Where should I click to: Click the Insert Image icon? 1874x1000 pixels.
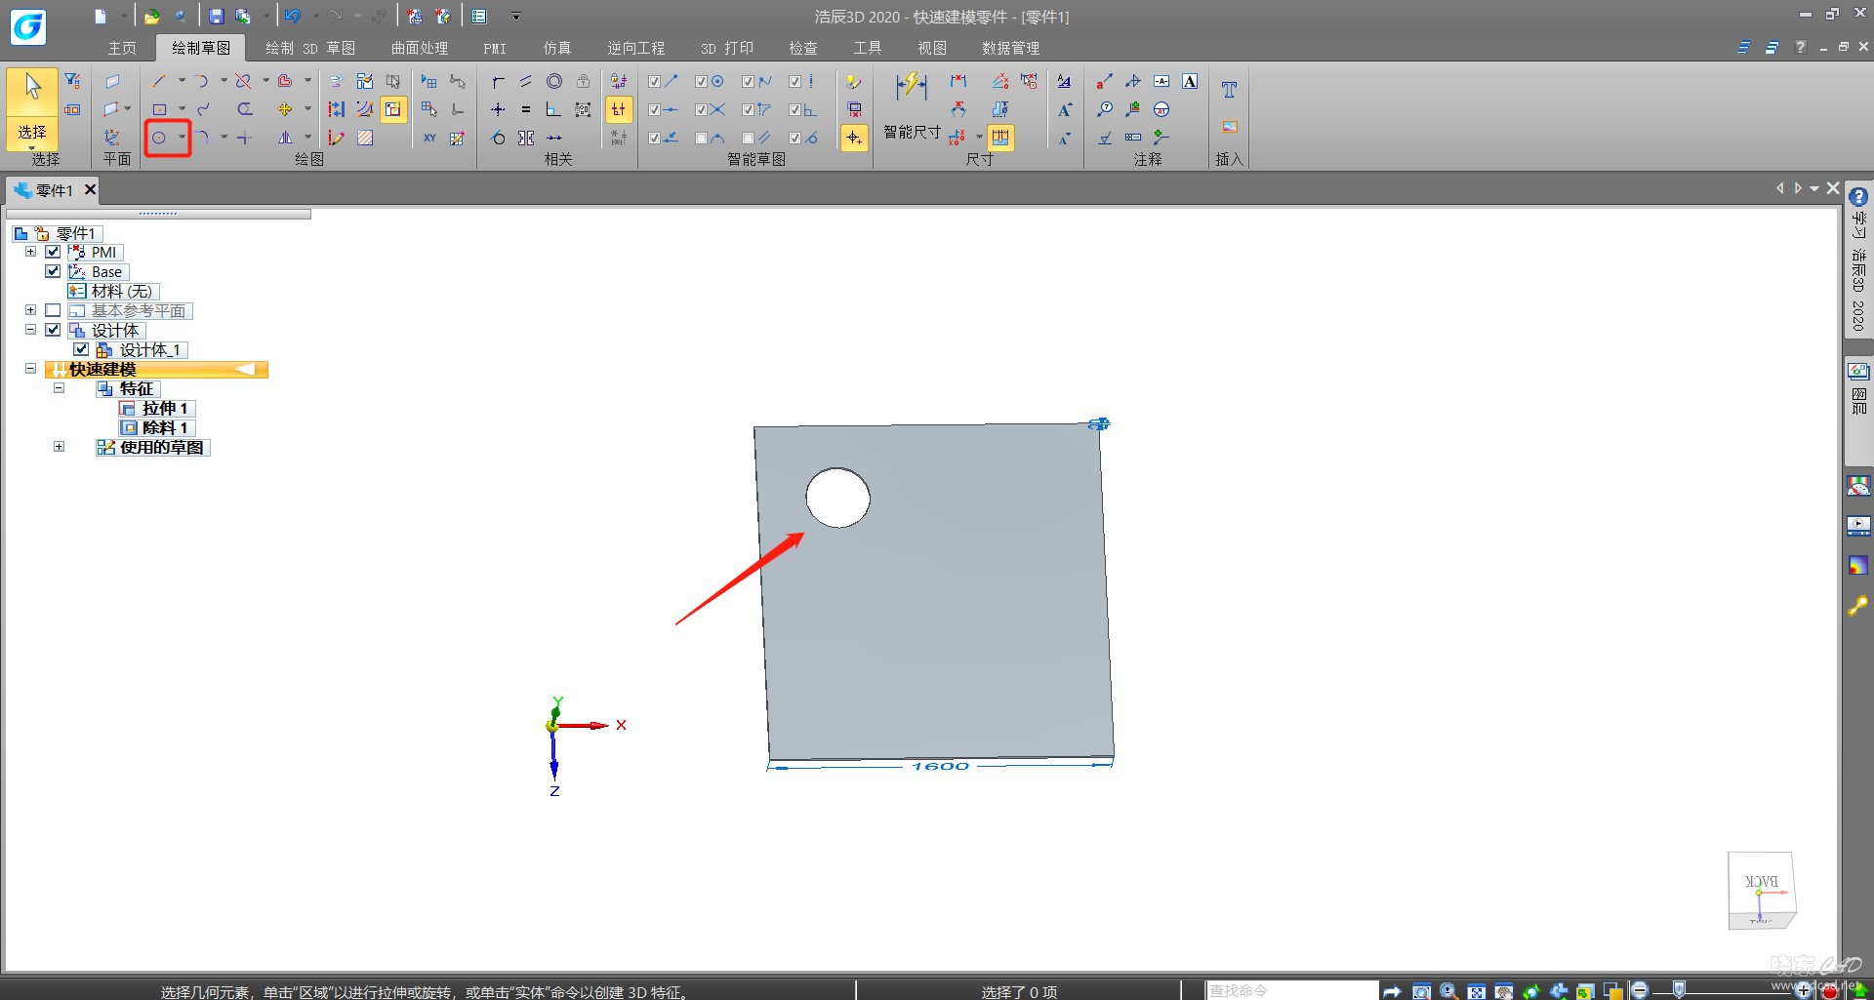(x=1230, y=127)
